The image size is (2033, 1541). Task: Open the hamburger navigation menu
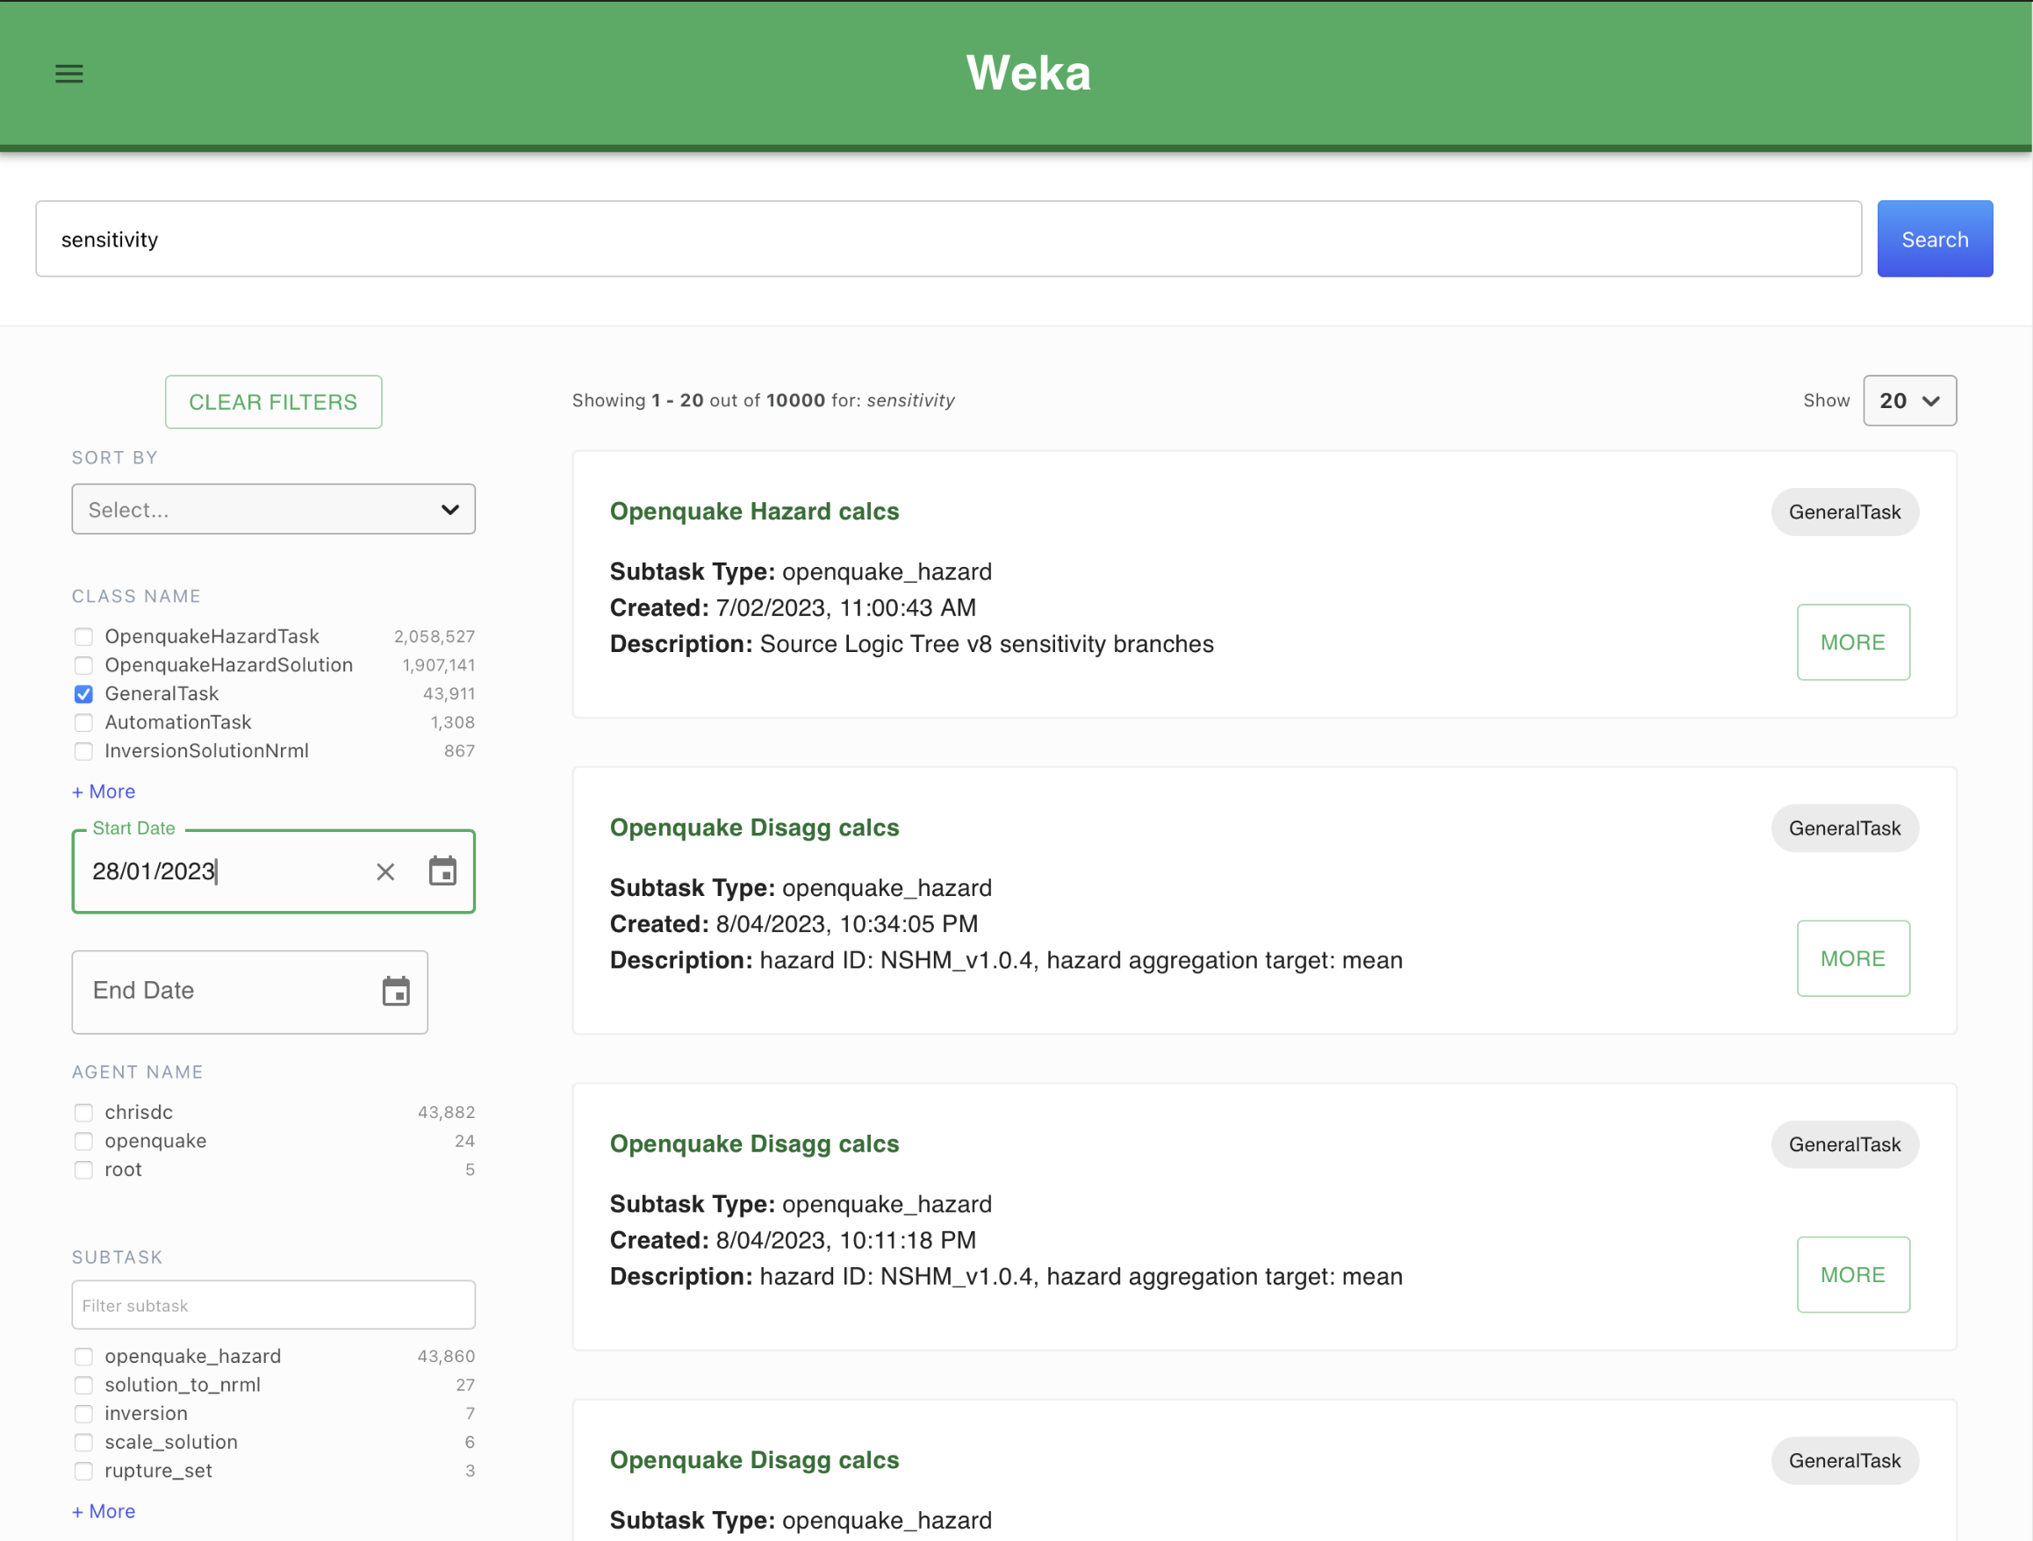(69, 74)
